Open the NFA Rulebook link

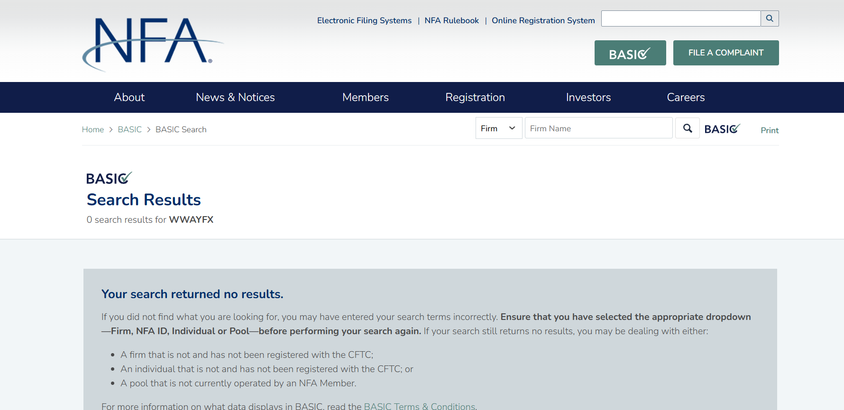click(x=452, y=20)
